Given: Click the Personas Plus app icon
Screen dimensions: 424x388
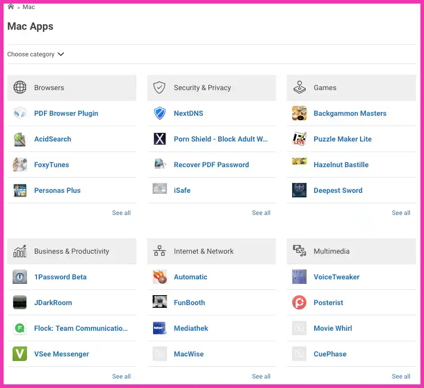Looking at the screenshot, I should pyautogui.click(x=20, y=190).
